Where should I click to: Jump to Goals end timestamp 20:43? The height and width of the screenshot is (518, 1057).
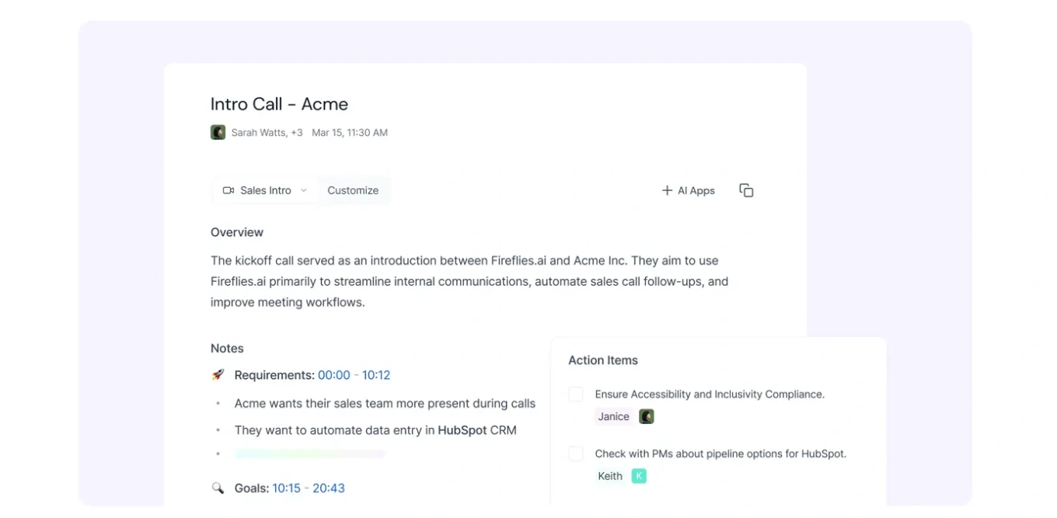tap(327, 488)
